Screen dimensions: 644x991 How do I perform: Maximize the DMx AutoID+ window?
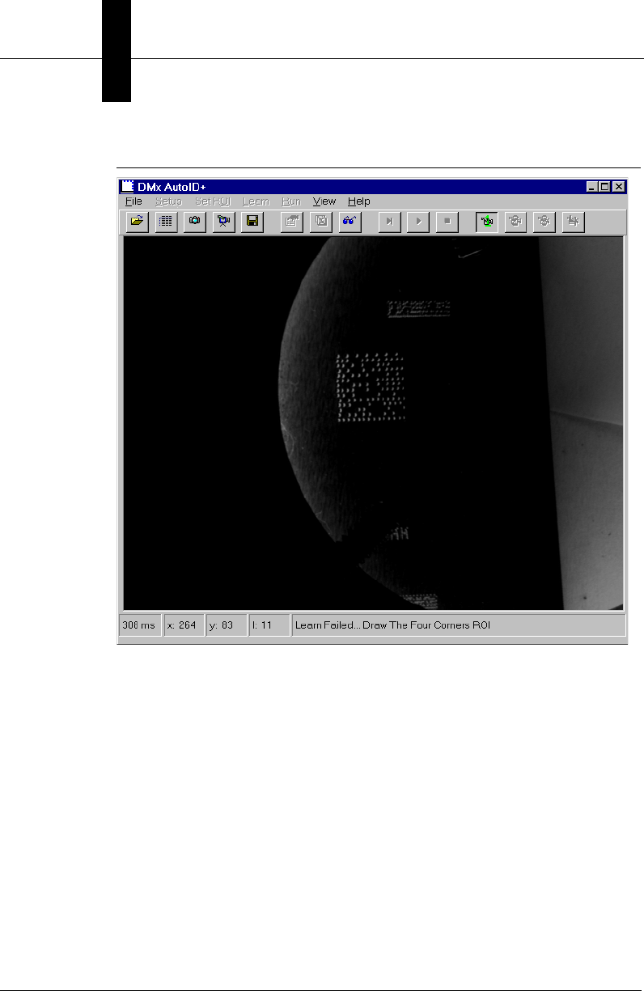605,186
